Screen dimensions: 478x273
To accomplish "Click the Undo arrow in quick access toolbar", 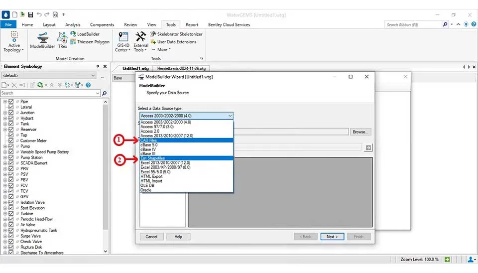I will [x=39, y=14].
